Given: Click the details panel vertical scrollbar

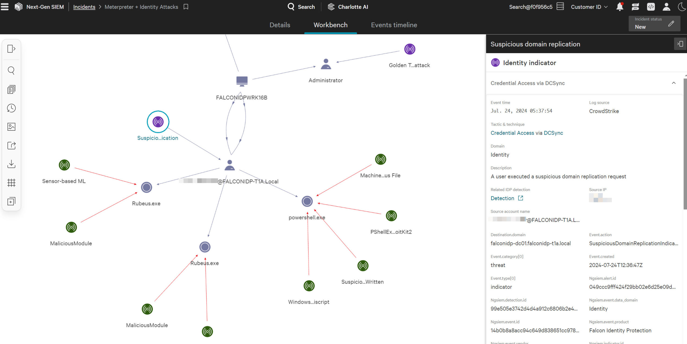Looking at the screenshot, I should pos(685,144).
